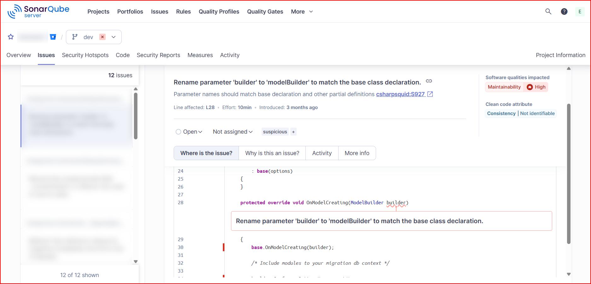Expand the More menu in top navigation

coord(302,12)
